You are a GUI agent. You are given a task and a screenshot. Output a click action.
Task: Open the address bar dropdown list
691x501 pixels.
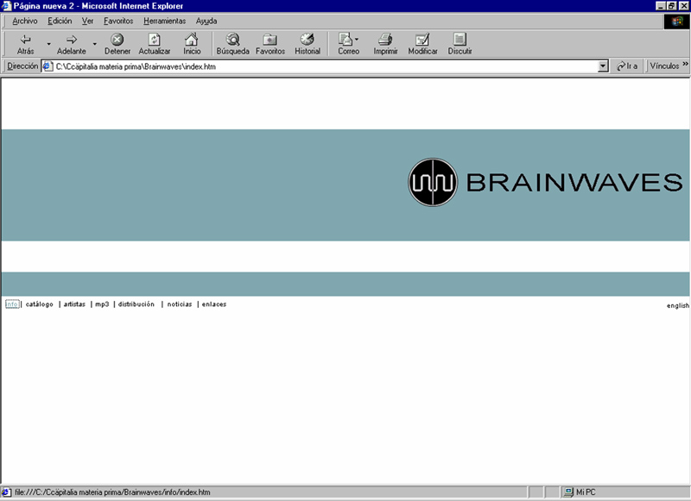coord(603,66)
